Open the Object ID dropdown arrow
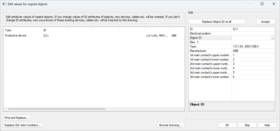Image resolution: width=280 pixels, height=131 pixels. coord(273,38)
